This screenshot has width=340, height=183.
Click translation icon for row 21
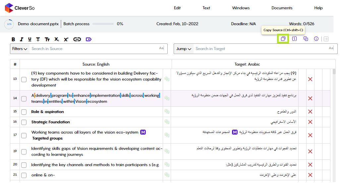[x=167, y=174]
